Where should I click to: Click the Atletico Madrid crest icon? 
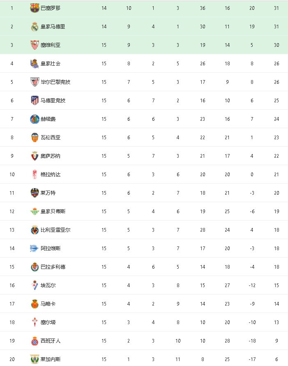point(35,100)
